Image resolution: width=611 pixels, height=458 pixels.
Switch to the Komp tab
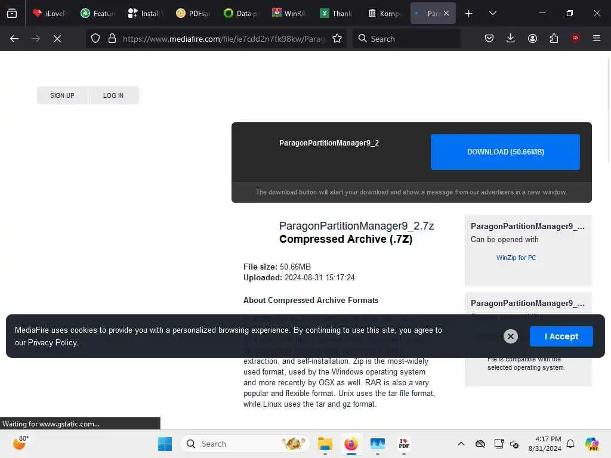coord(384,13)
